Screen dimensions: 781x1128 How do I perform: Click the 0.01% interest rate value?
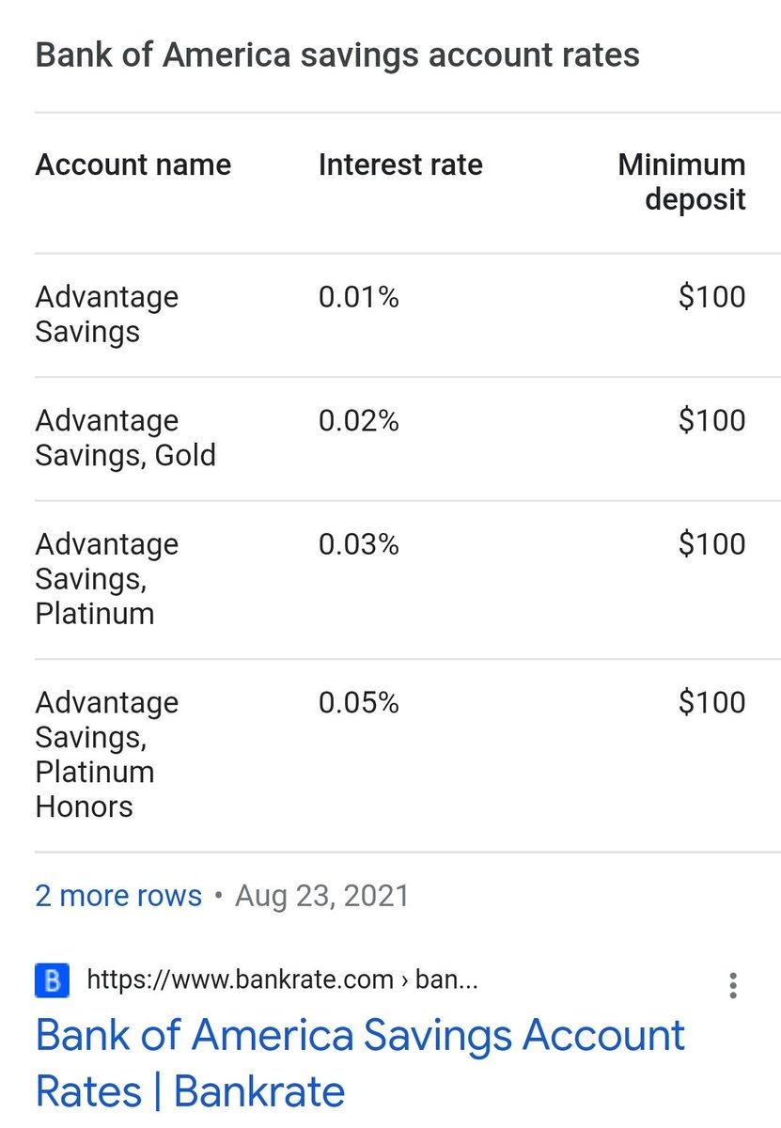[359, 298]
